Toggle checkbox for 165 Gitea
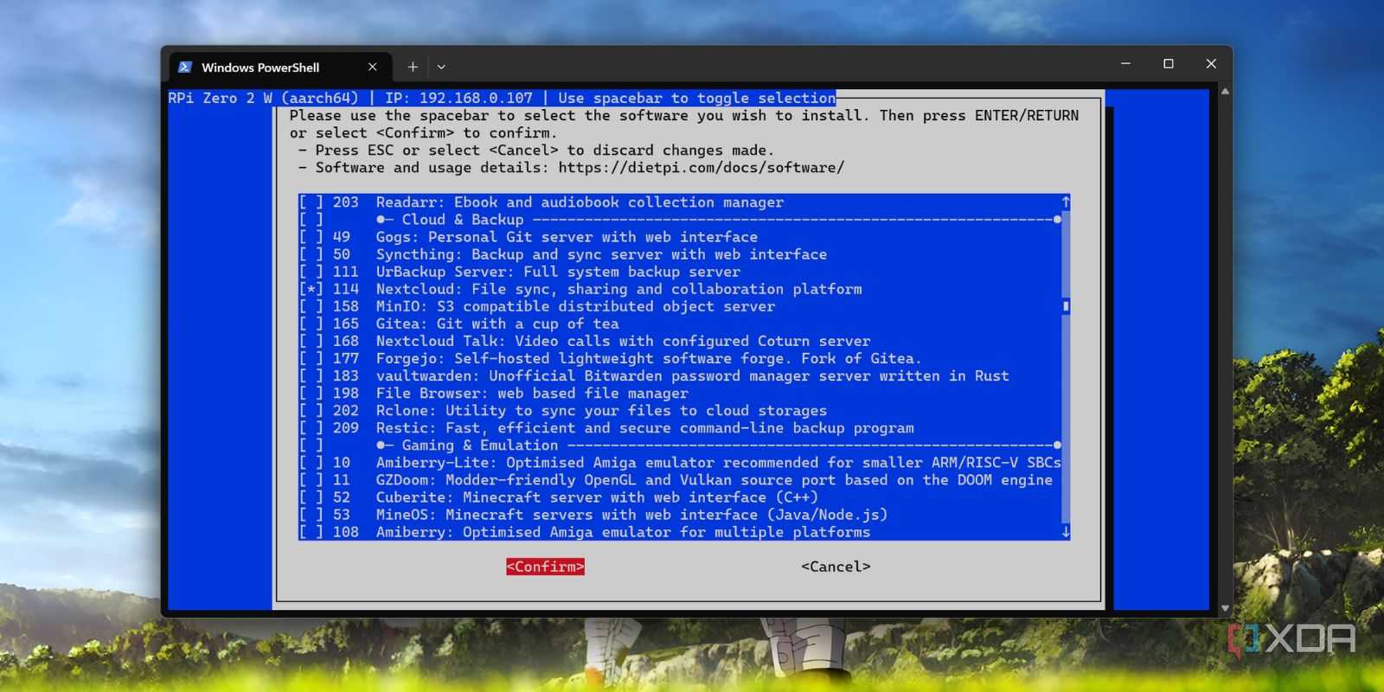1384x692 pixels. click(x=311, y=324)
